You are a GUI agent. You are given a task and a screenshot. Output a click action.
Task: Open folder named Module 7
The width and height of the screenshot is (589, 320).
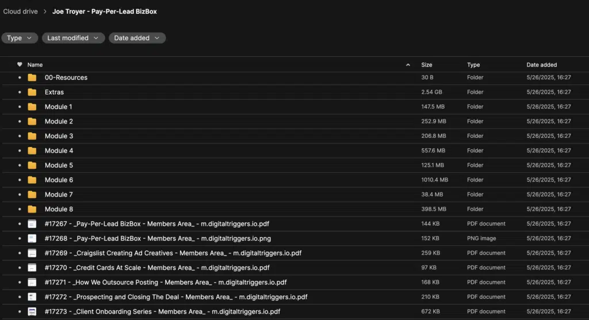(x=59, y=195)
